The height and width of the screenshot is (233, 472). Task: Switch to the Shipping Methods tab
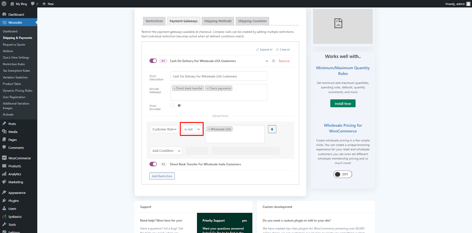click(218, 21)
